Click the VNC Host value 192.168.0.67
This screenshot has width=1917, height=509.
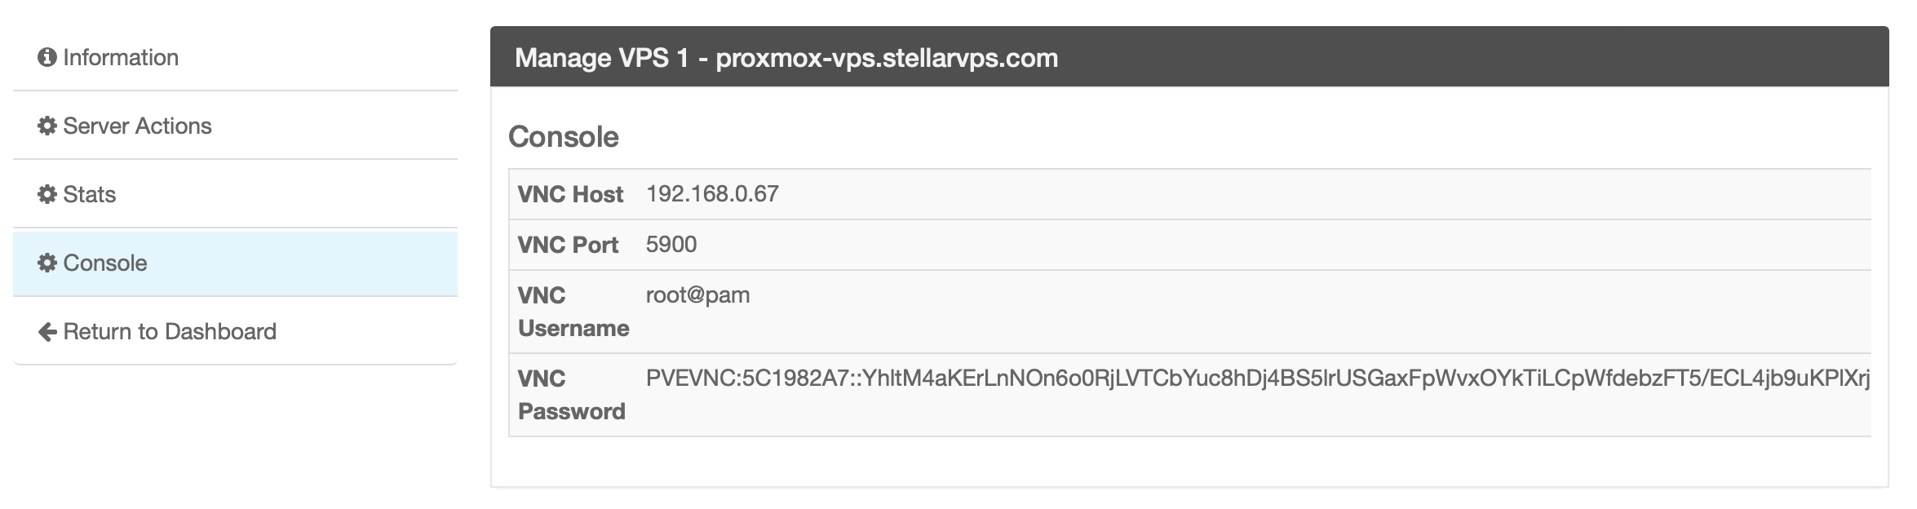pyautogui.click(x=712, y=194)
